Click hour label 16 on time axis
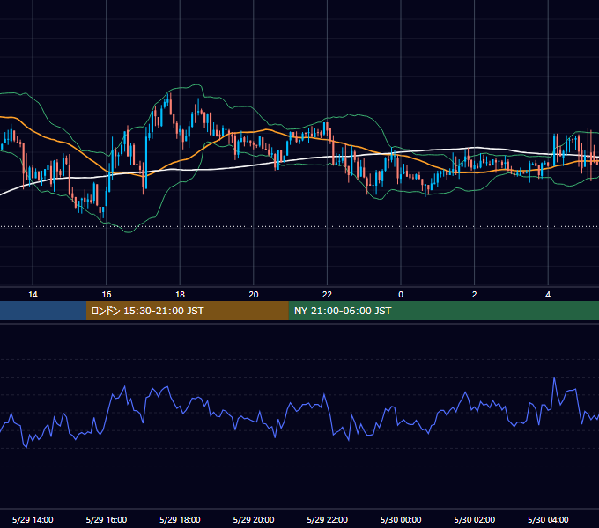The width and height of the screenshot is (599, 528). [107, 295]
